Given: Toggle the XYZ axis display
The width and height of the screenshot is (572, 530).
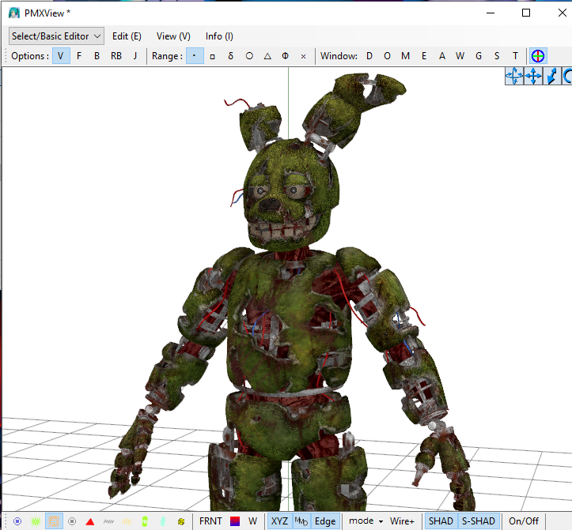Looking at the screenshot, I should click(x=280, y=521).
